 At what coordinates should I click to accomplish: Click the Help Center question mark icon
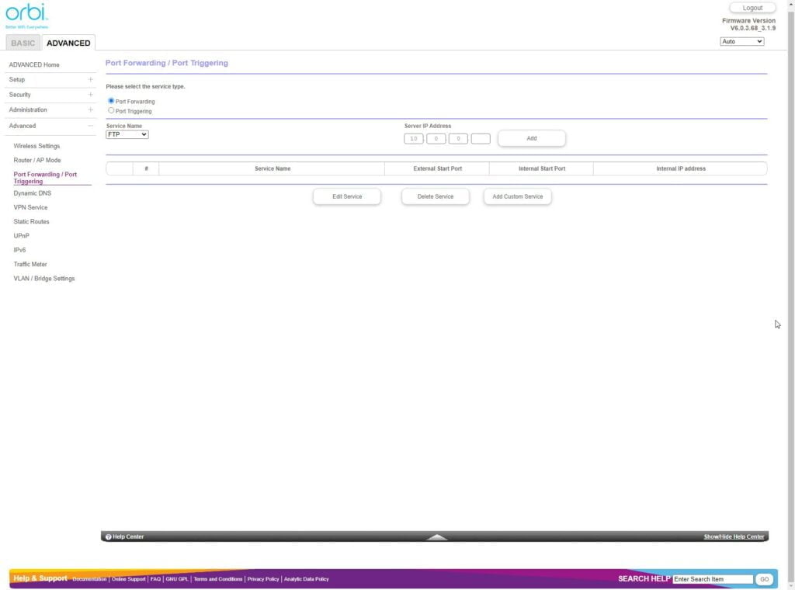[x=109, y=536]
